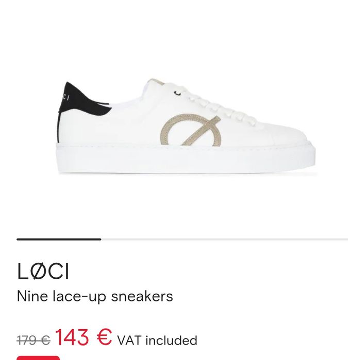Click the gold Ø logo on the sneaker
The width and height of the screenshot is (348, 360).
191,130
